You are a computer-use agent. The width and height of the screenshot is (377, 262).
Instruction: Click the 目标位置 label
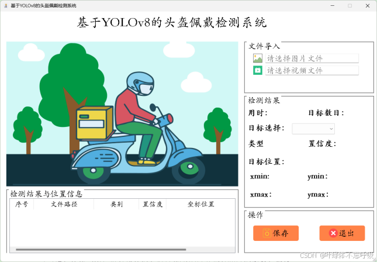pyautogui.click(x=267, y=161)
